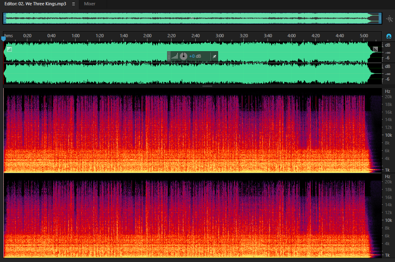This screenshot has height=262, width=395.
Task: Click the overview navigator's right blue handle
Action: coord(380,18)
